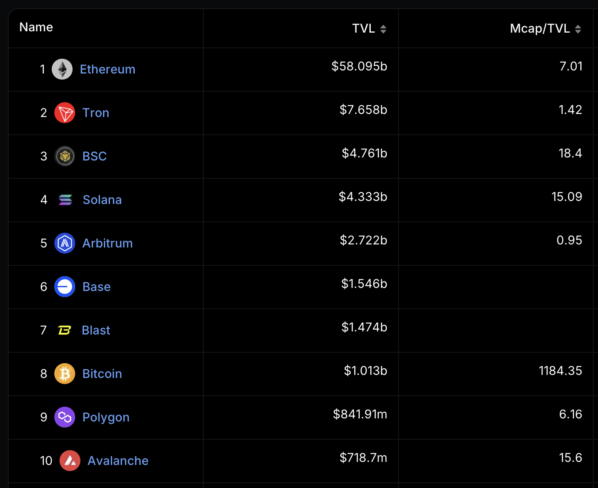598x488 pixels.
Task: Sort table by TVL arrows
Action: coord(383,29)
